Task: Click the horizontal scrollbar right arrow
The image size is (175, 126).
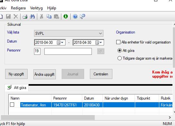Action: [170, 117]
